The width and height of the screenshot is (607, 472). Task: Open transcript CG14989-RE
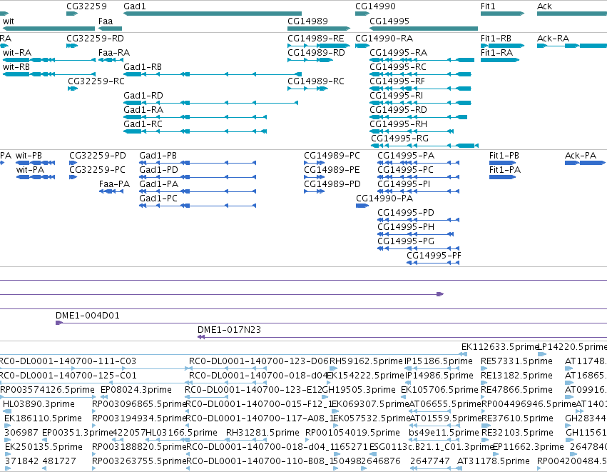(x=316, y=39)
